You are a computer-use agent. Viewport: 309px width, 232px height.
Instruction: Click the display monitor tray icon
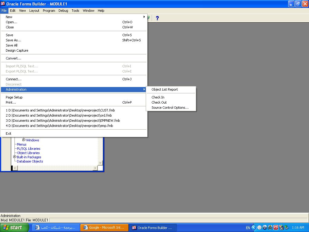pos(281,228)
